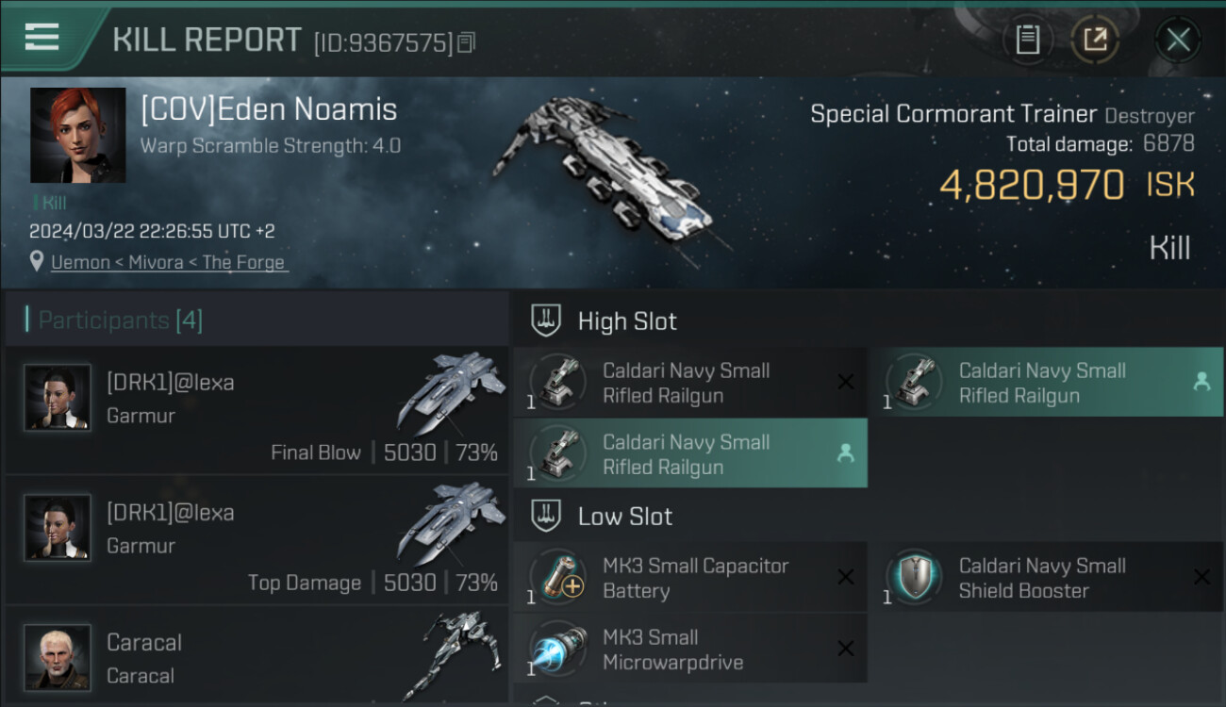Image resolution: width=1226 pixels, height=707 pixels.
Task: Share the kill report externally
Action: (x=1094, y=40)
